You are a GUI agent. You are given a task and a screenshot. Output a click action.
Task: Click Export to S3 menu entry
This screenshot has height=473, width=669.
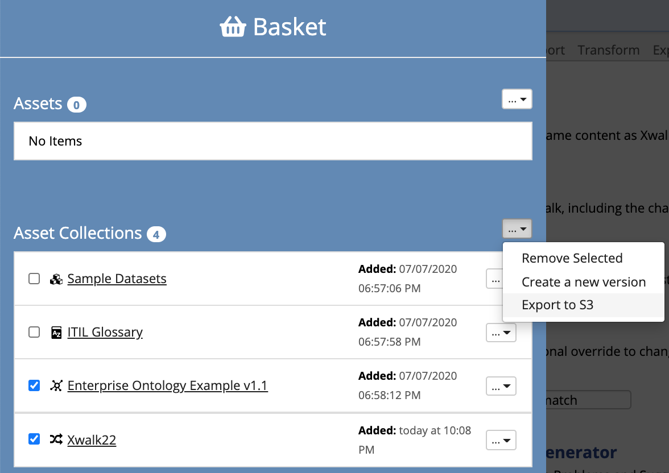click(558, 305)
